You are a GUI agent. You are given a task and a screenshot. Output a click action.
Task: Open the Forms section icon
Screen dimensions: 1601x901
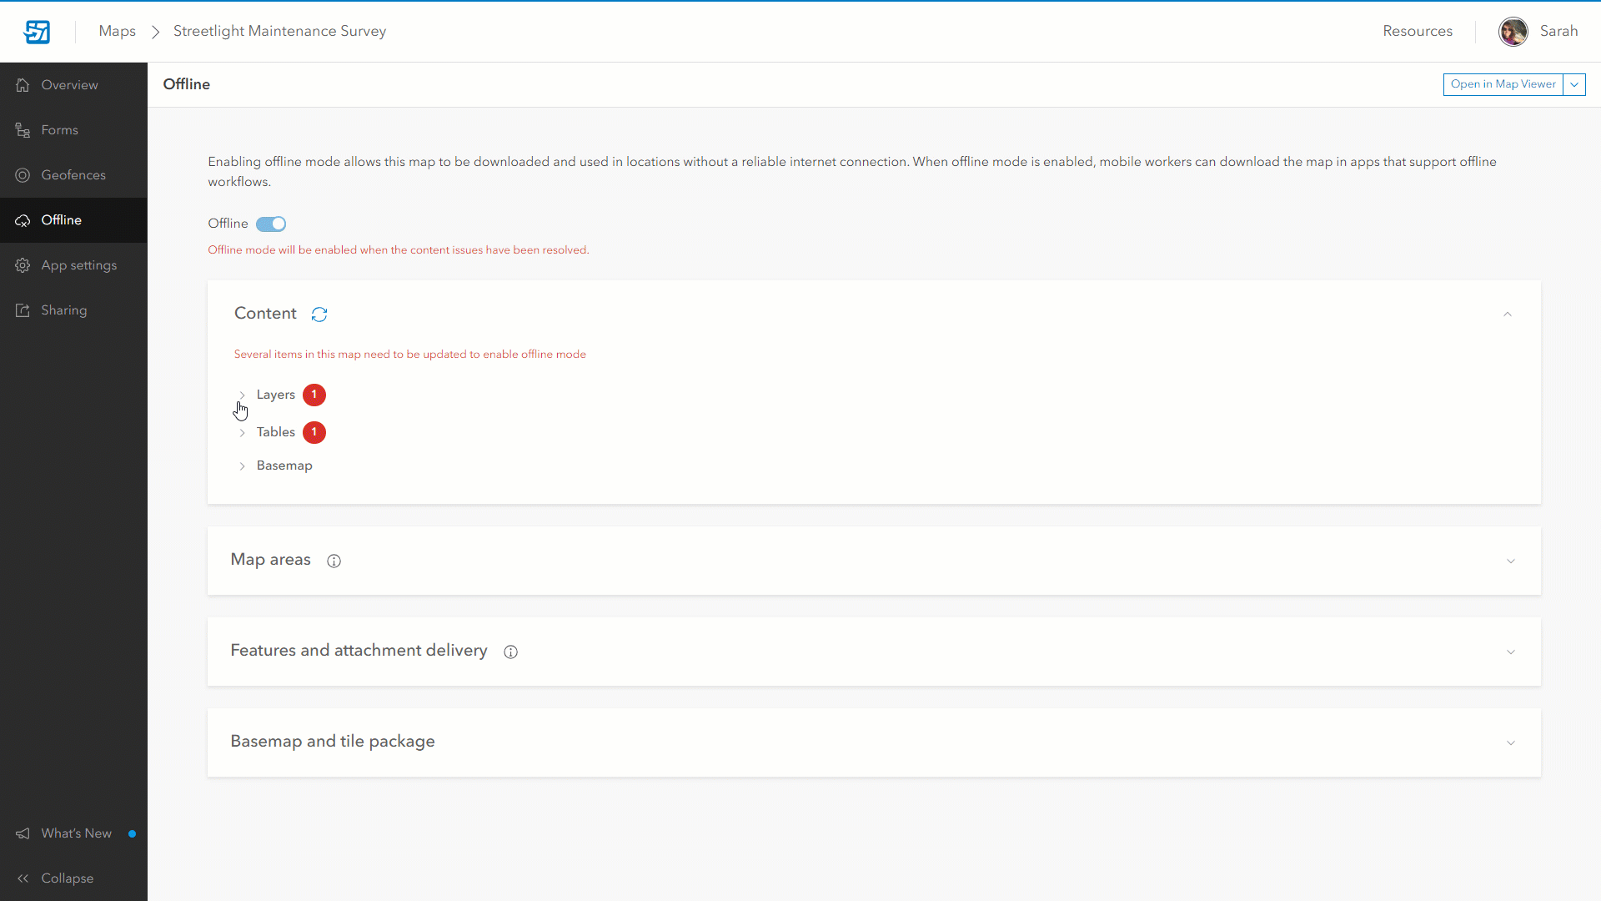click(x=22, y=129)
